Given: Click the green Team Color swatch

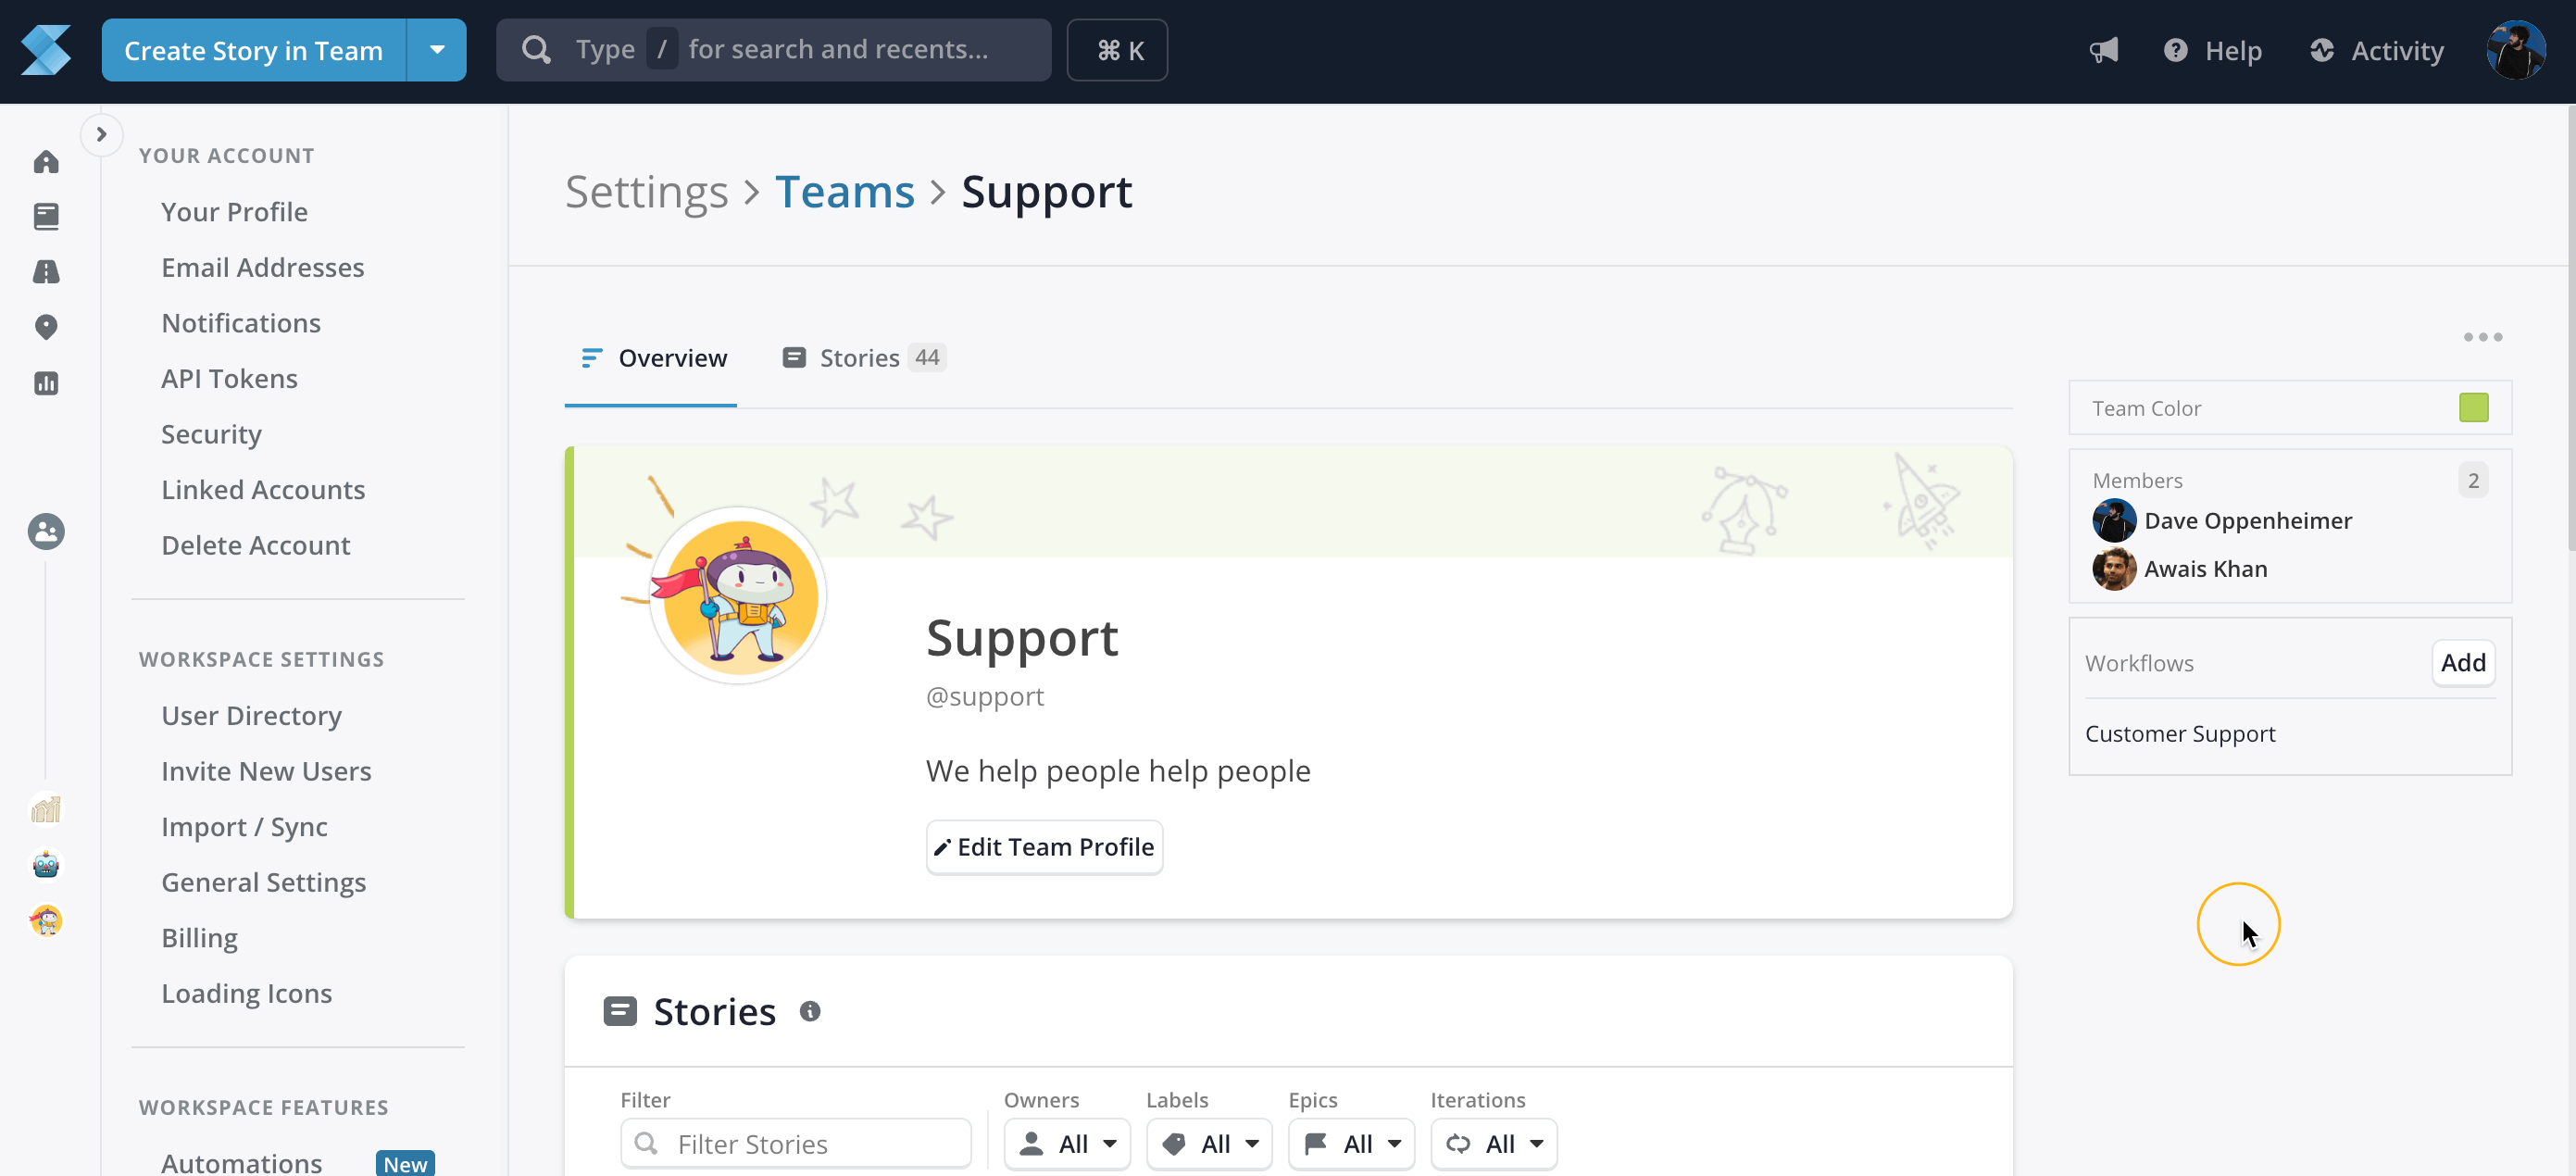Looking at the screenshot, I should coord(2473,407).
